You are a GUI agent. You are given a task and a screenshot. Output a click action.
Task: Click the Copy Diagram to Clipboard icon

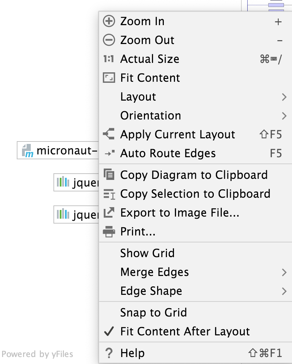click(x=109, y=174)
